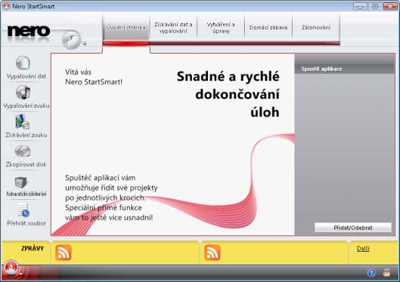
Task: Select the Získávání zvuku icon
Action: pos(23,122)
